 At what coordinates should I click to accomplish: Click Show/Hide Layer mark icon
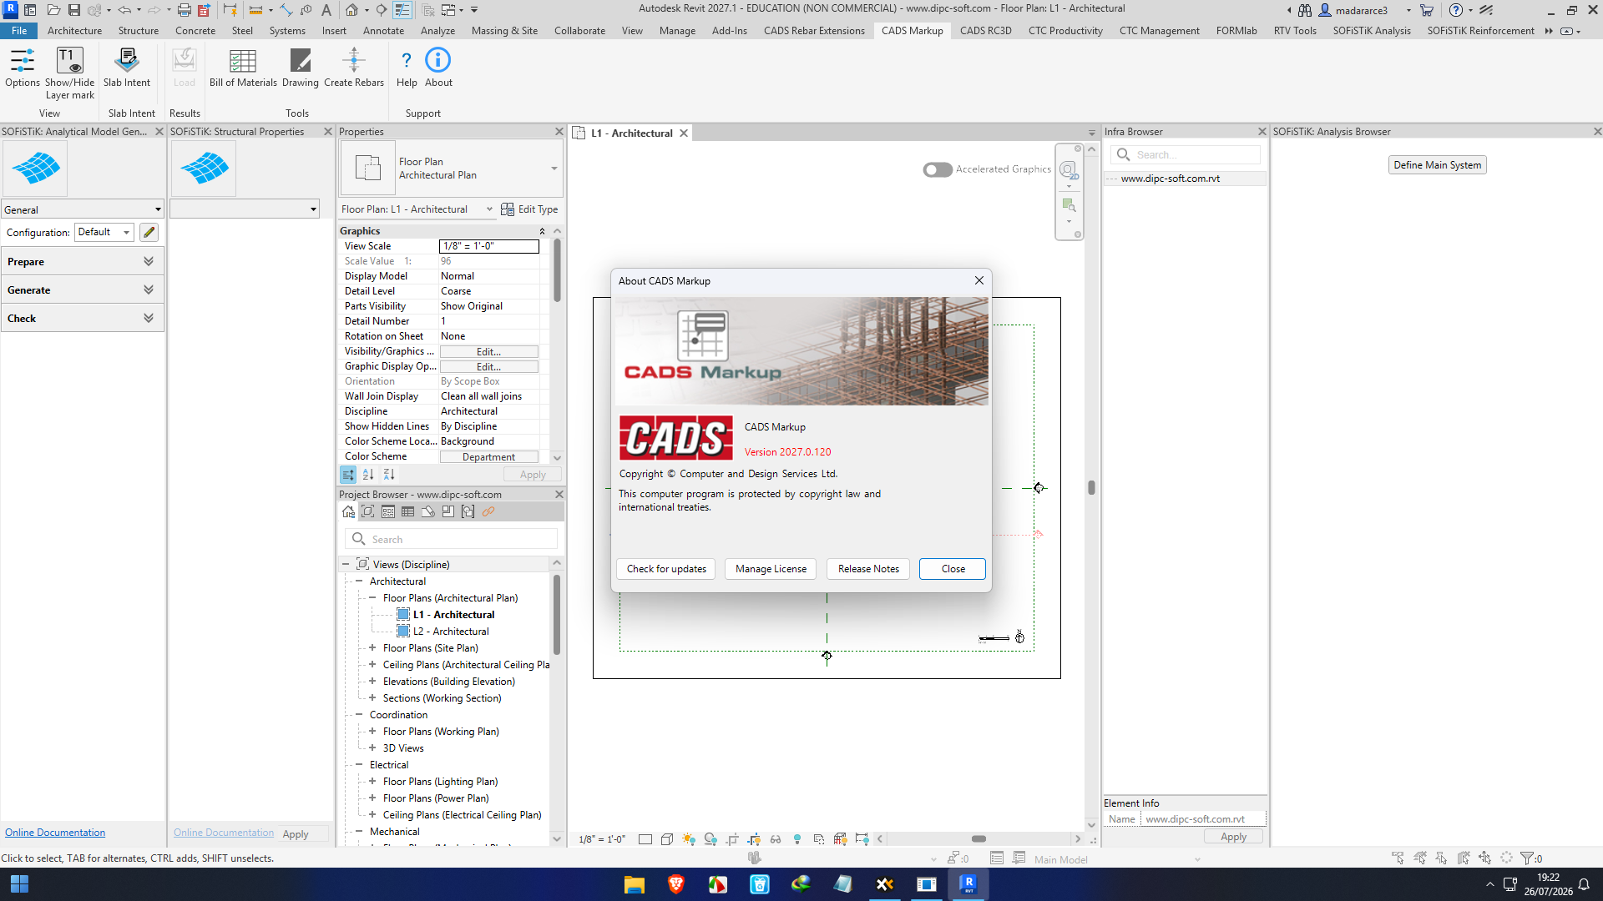point(69,73)
